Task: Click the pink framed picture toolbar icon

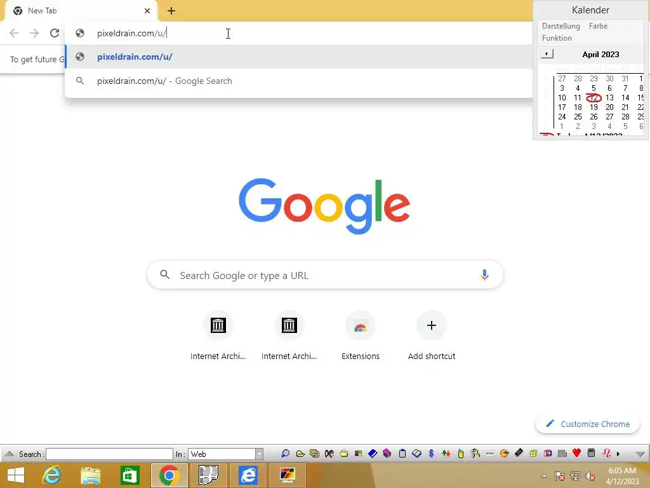Action: click(x=548, y=454)
